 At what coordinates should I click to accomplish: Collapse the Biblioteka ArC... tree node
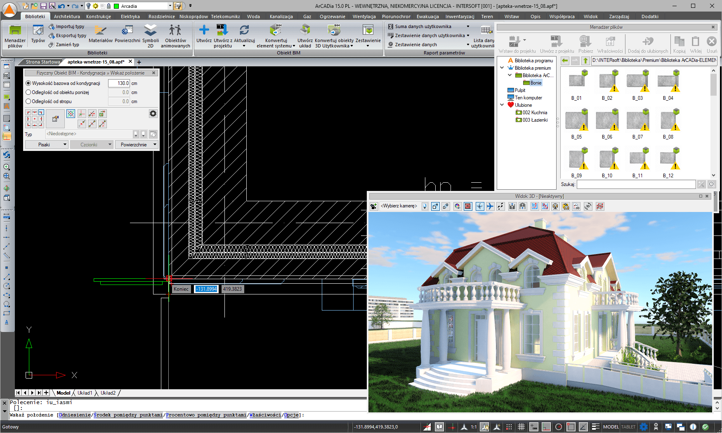(510, 75)
